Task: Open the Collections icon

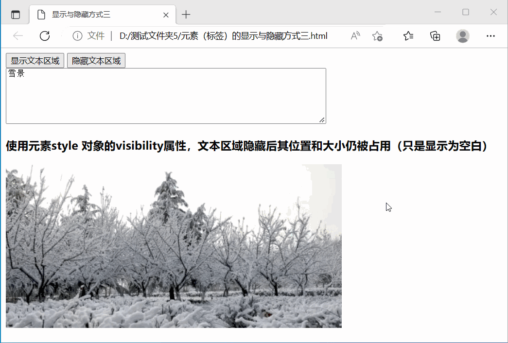Action: pyautogui.click(x=435, y=35)
